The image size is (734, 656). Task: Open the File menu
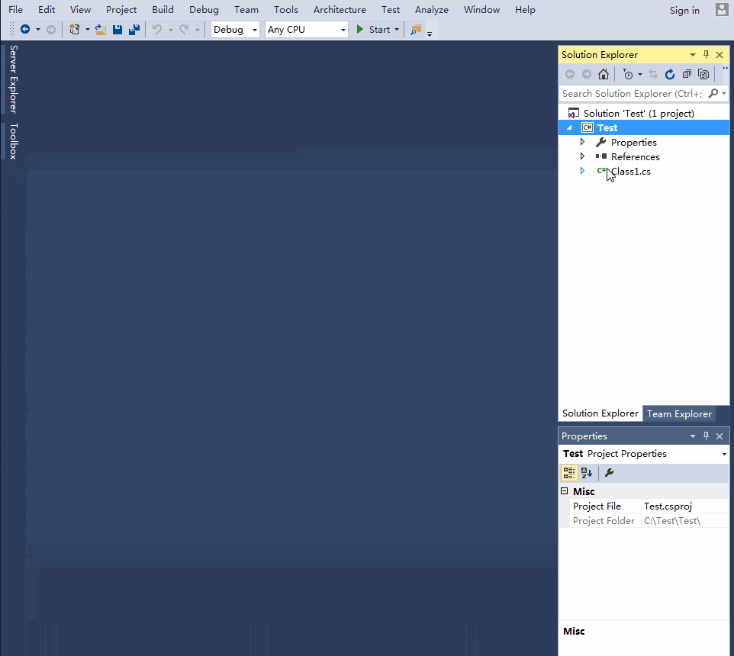[15, 10]
